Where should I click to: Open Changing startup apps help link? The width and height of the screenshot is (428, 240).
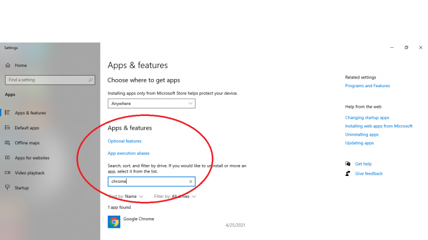367,118
